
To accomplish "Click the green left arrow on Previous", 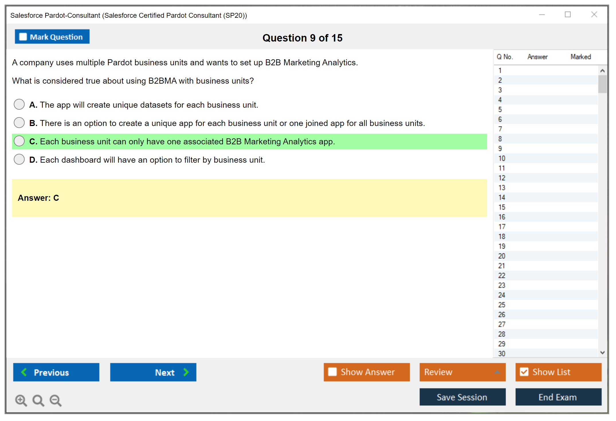I will tap(24, 372).
